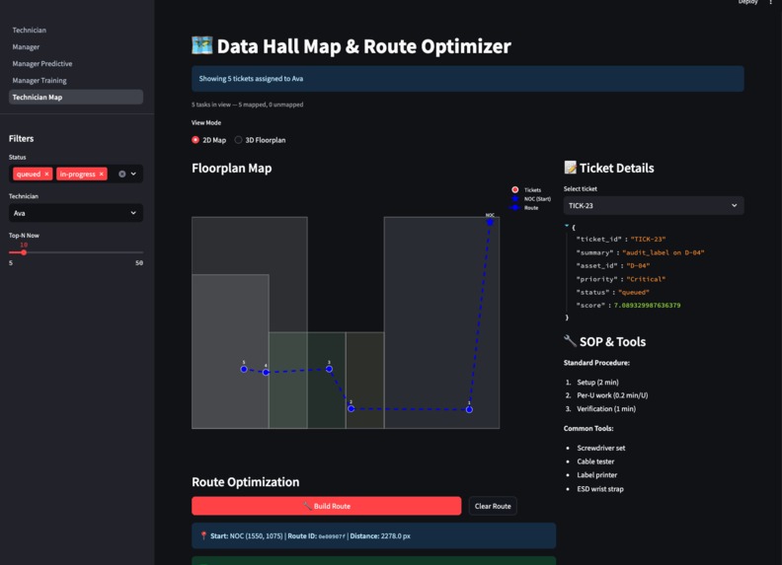Go to Manager Predictive page
Viewport: 782px width, 565px height.
[x=42, y=64]
